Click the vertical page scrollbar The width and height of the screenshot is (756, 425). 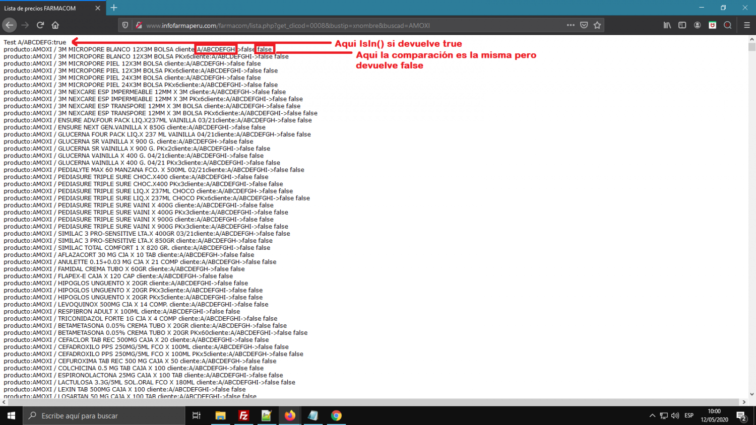point(752,201)
